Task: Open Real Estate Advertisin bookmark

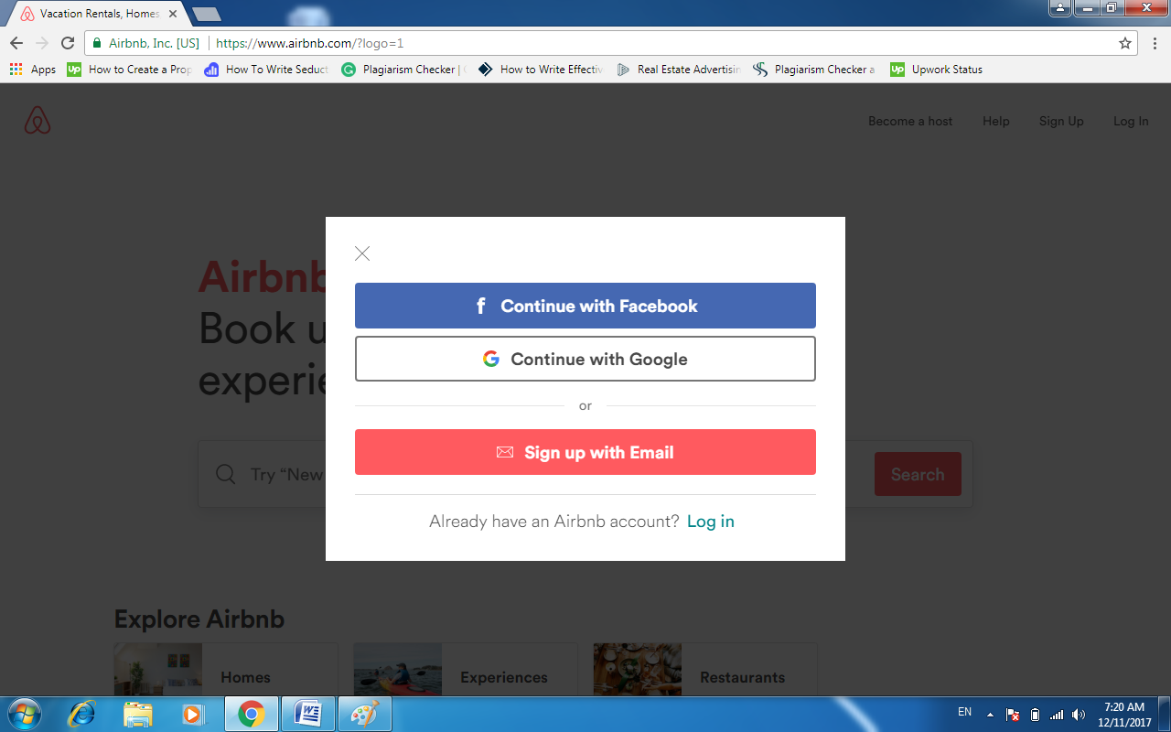Action: 679,70
